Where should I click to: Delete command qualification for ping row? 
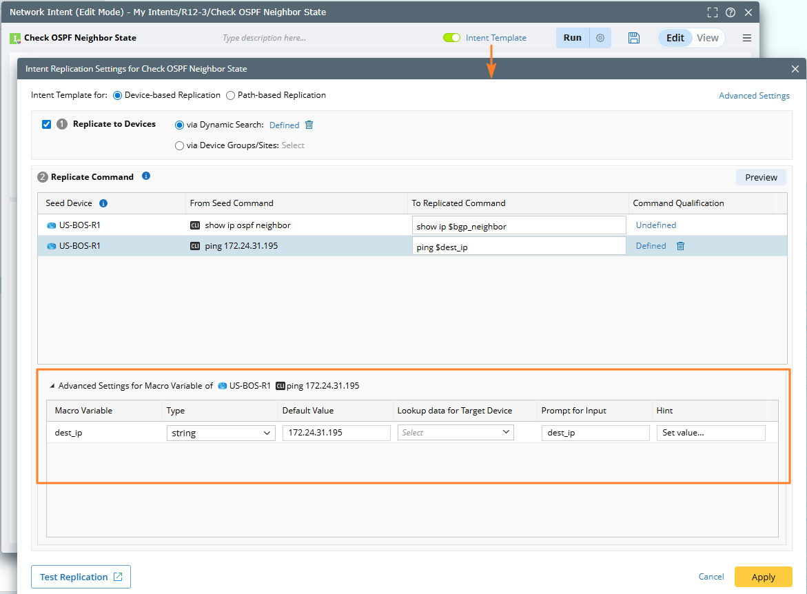[680, 246]
